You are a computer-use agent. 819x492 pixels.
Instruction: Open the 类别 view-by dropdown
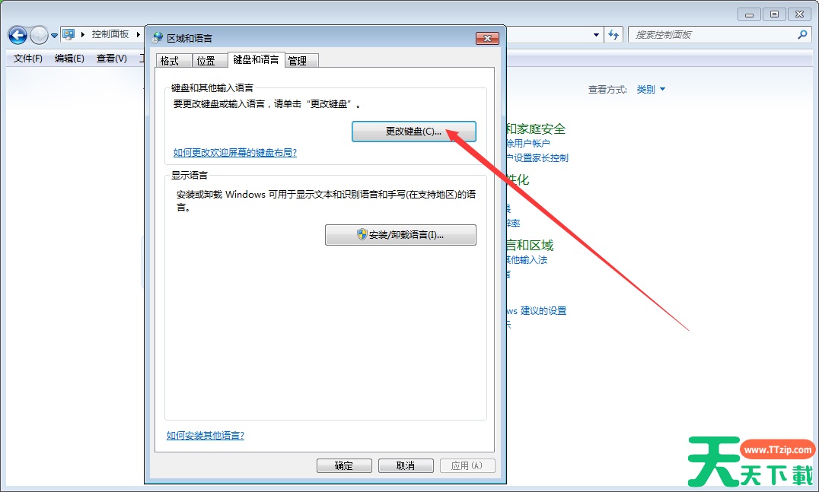(x=651, y=90)
